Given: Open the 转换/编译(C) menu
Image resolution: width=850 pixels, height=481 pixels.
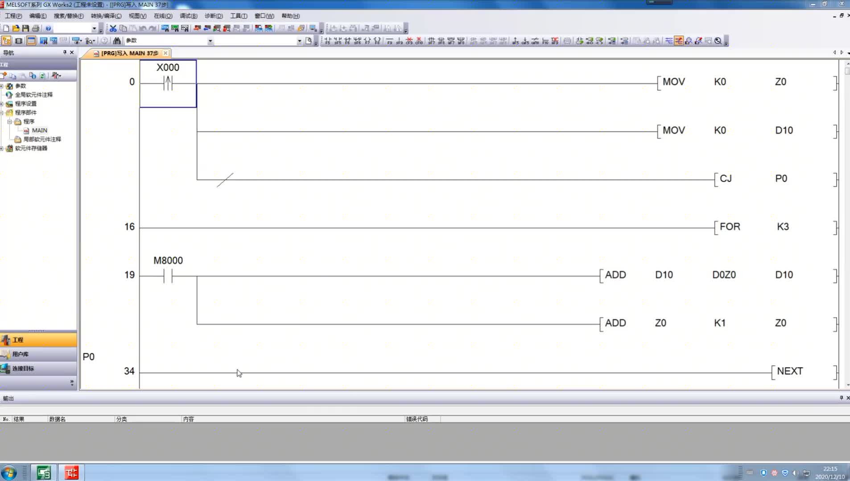Looking at the screenshot, I should coord(106,16).
